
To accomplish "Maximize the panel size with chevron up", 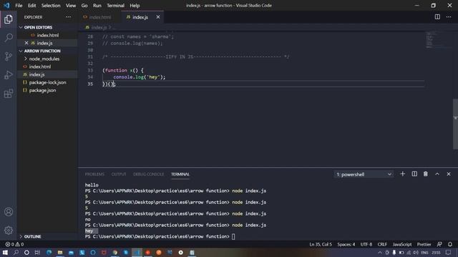I will 437,174.
